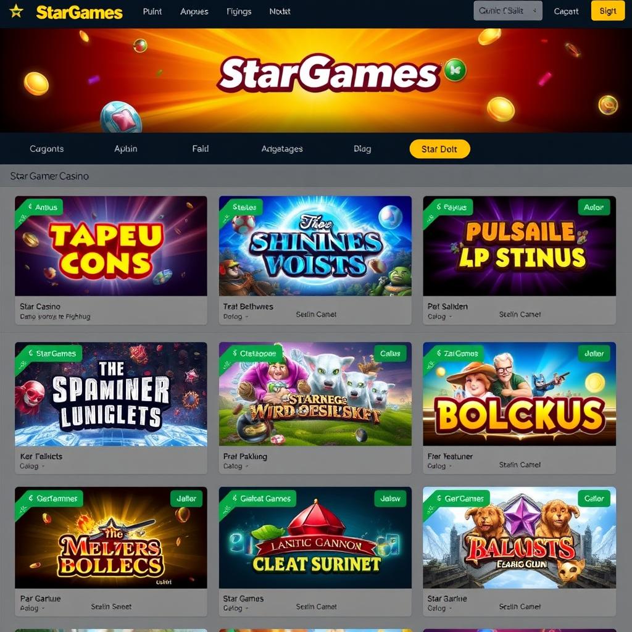The width and height of the screenshot is (632, 632).
Task: Open the Puint menu in top navigation
Action: point(152,12)
